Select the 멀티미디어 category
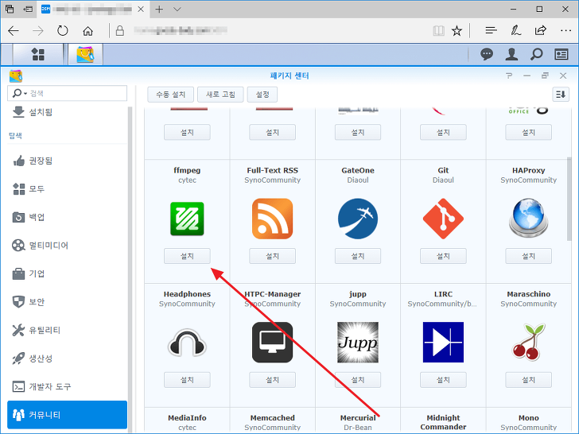Screen dimensions: 579x434 (x=67, y=246)
